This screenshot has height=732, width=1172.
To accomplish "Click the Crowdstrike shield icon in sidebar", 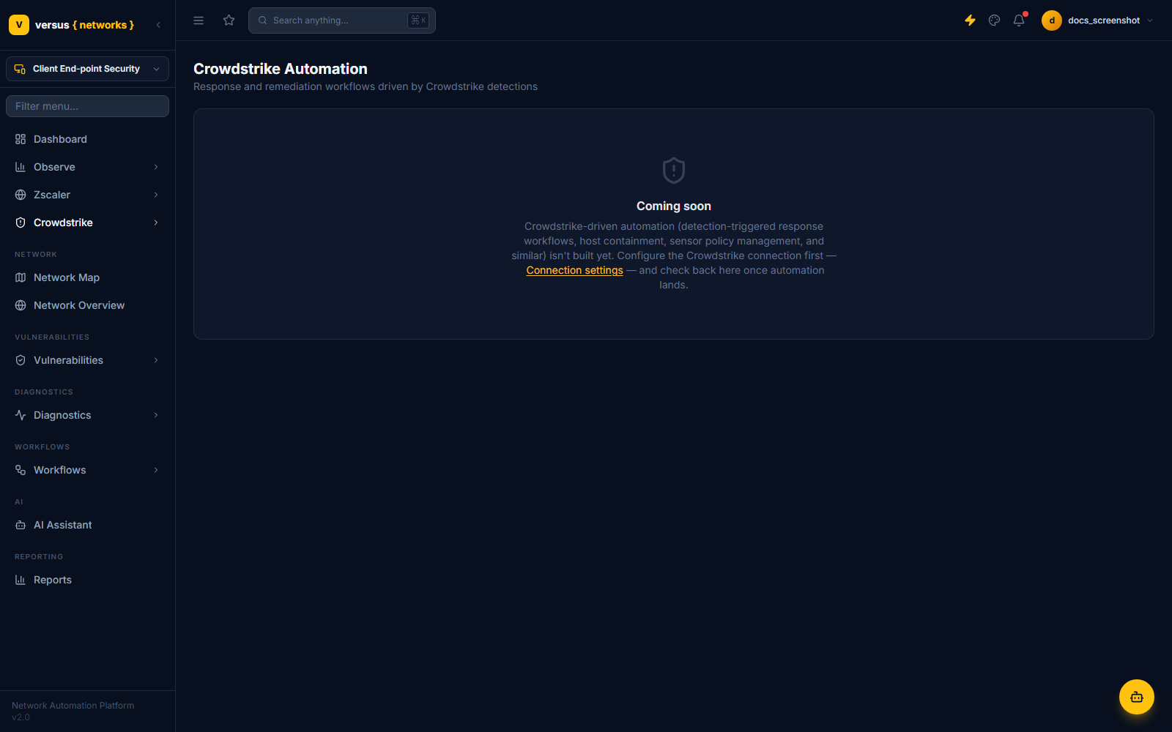I will coord(21,223).
